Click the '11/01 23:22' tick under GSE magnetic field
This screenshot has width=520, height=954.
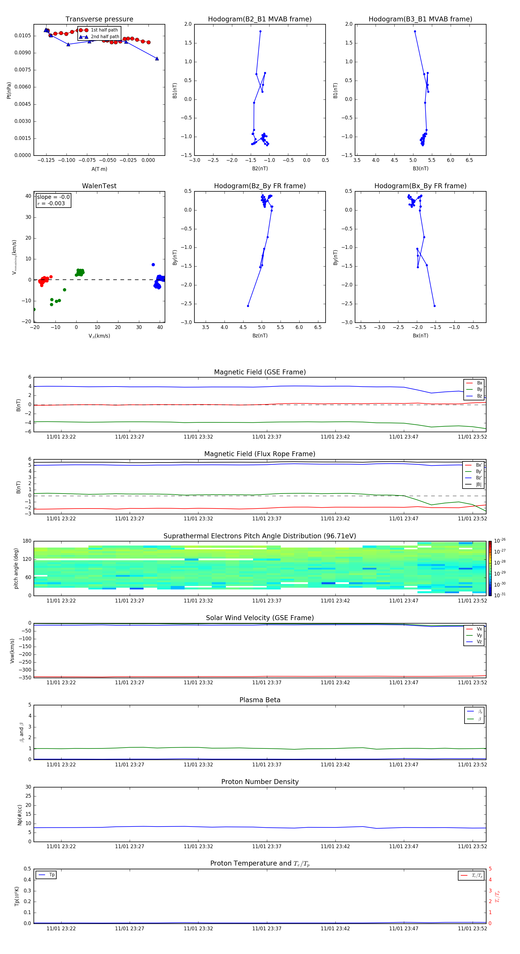(61, 437)
